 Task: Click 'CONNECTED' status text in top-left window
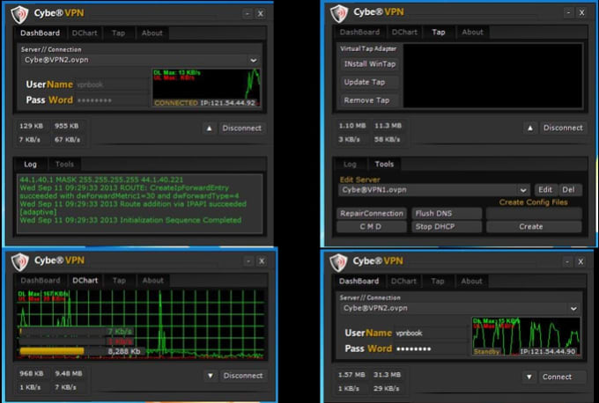click(176, 103)
